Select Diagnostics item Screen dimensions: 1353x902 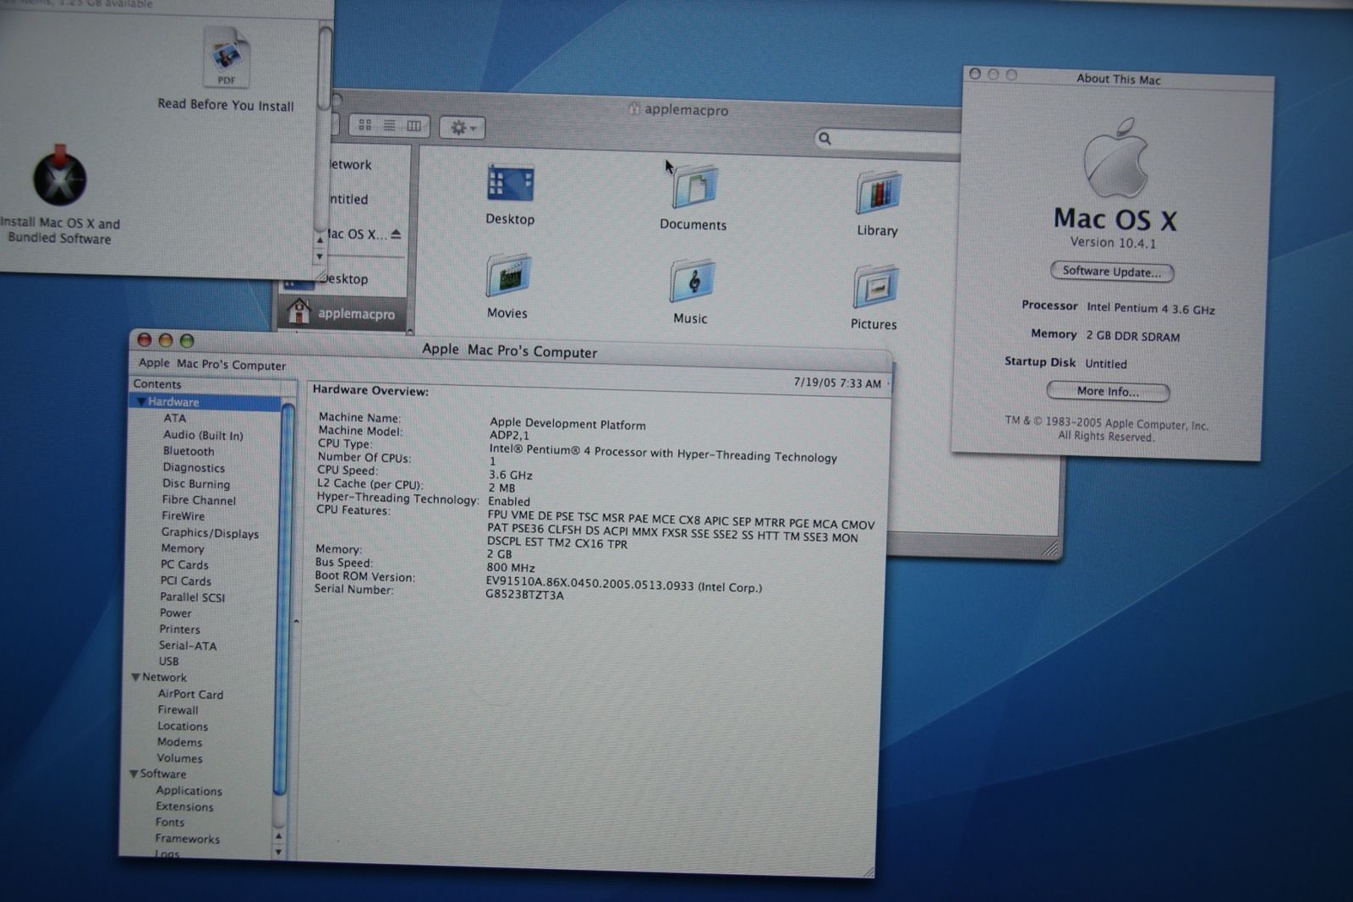tap(194, 467)
